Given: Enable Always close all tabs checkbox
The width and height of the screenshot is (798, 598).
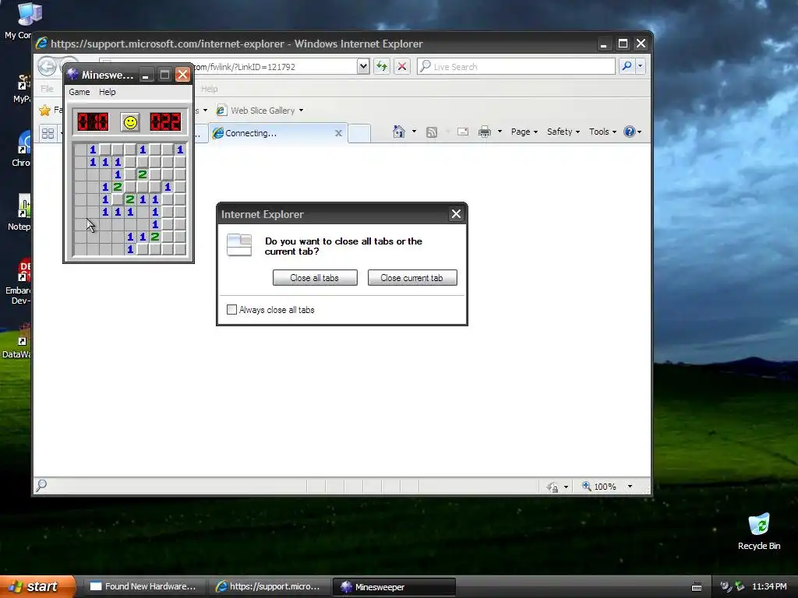Looking at the screenshot, I should click(x=231, y=310).
